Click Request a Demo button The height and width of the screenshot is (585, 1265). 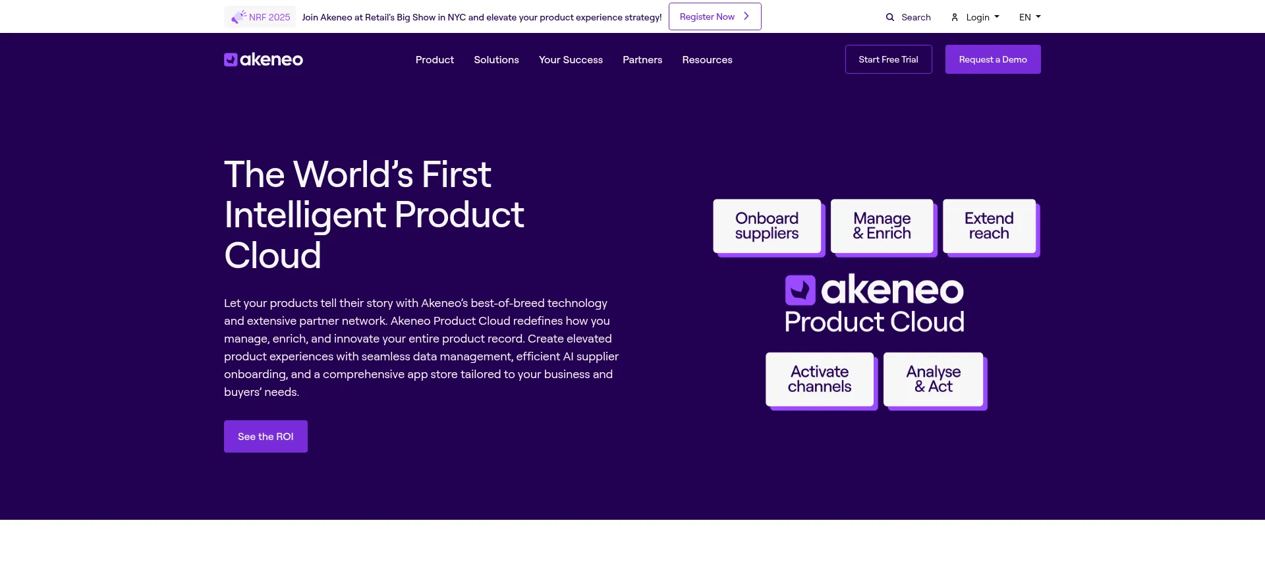993,59
